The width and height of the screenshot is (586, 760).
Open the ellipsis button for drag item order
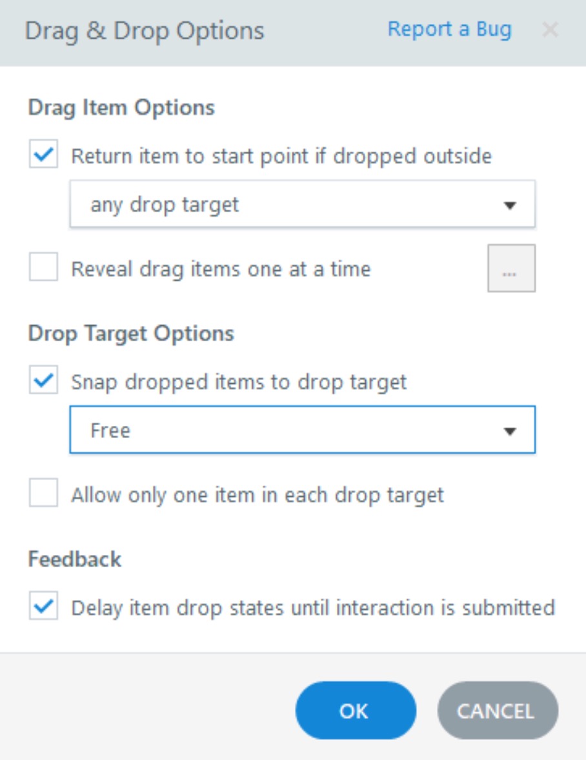(511, 268)
